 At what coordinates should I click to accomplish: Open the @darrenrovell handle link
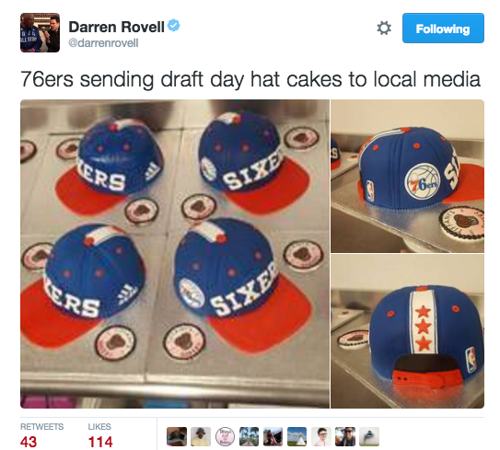103,43
